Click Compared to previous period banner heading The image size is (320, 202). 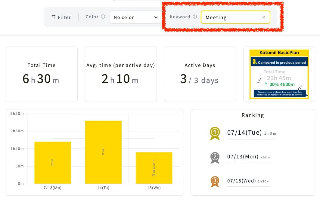[x=279, y=62]
